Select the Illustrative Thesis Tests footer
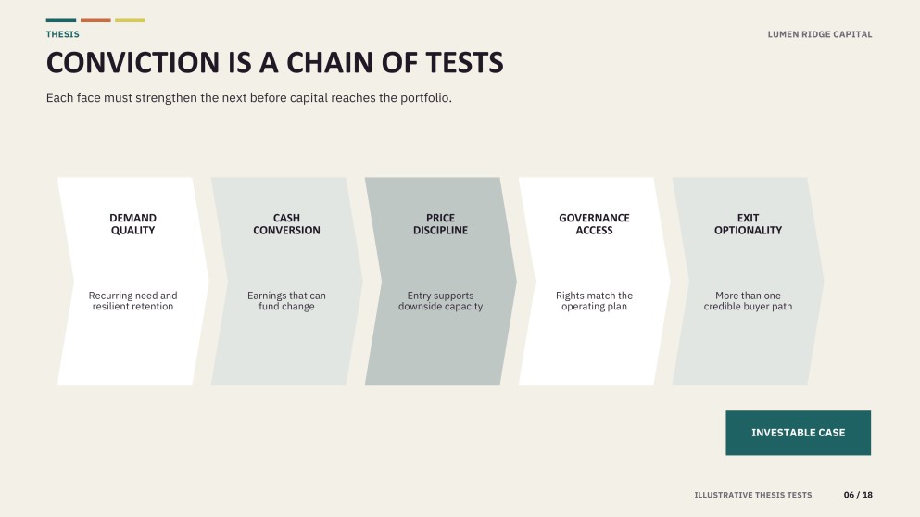The image size is (920, 517). tap(753, 495)
